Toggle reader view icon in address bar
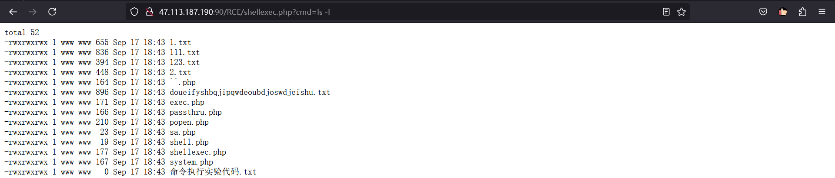Screen dimensions: 835x178 [x=666, y=12]
